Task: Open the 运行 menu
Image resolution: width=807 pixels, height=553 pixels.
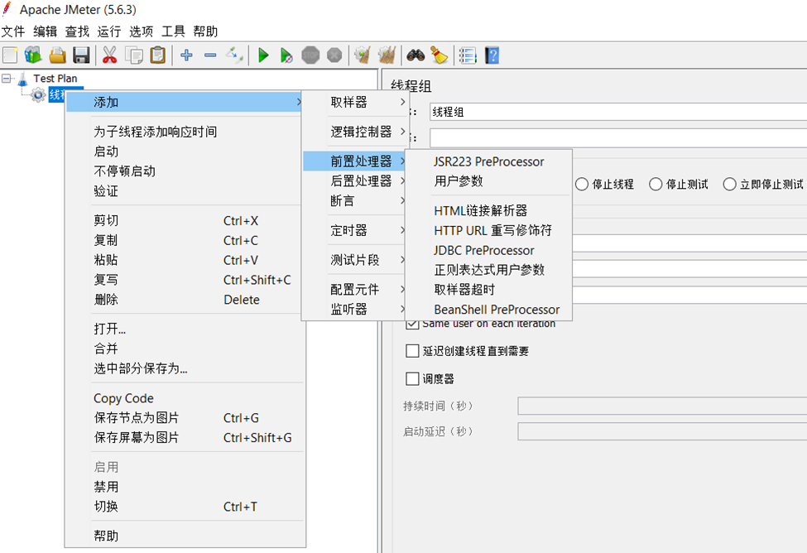Action: 108,31
